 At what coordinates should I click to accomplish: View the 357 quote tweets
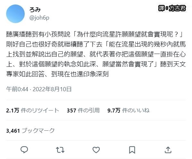pos(83,110)
